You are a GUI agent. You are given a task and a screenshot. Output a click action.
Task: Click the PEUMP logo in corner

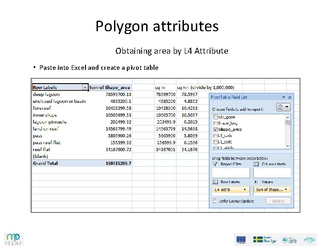(13, 239)
